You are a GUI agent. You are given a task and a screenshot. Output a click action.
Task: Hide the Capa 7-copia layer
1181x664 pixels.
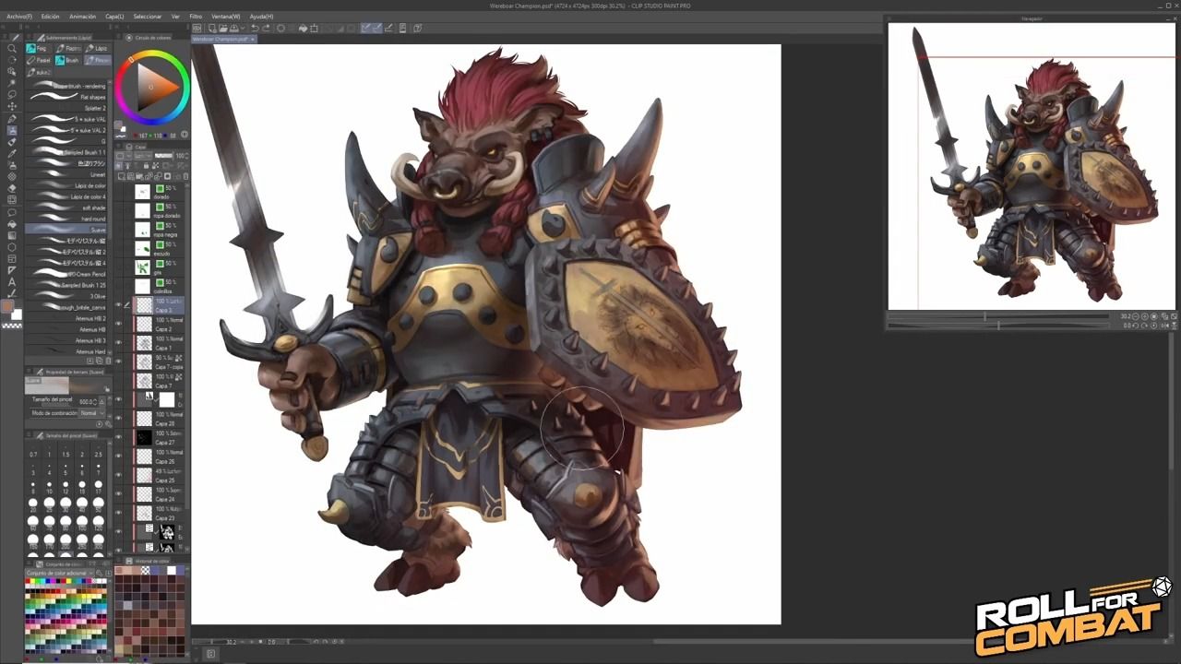click(x=118, y=362)
